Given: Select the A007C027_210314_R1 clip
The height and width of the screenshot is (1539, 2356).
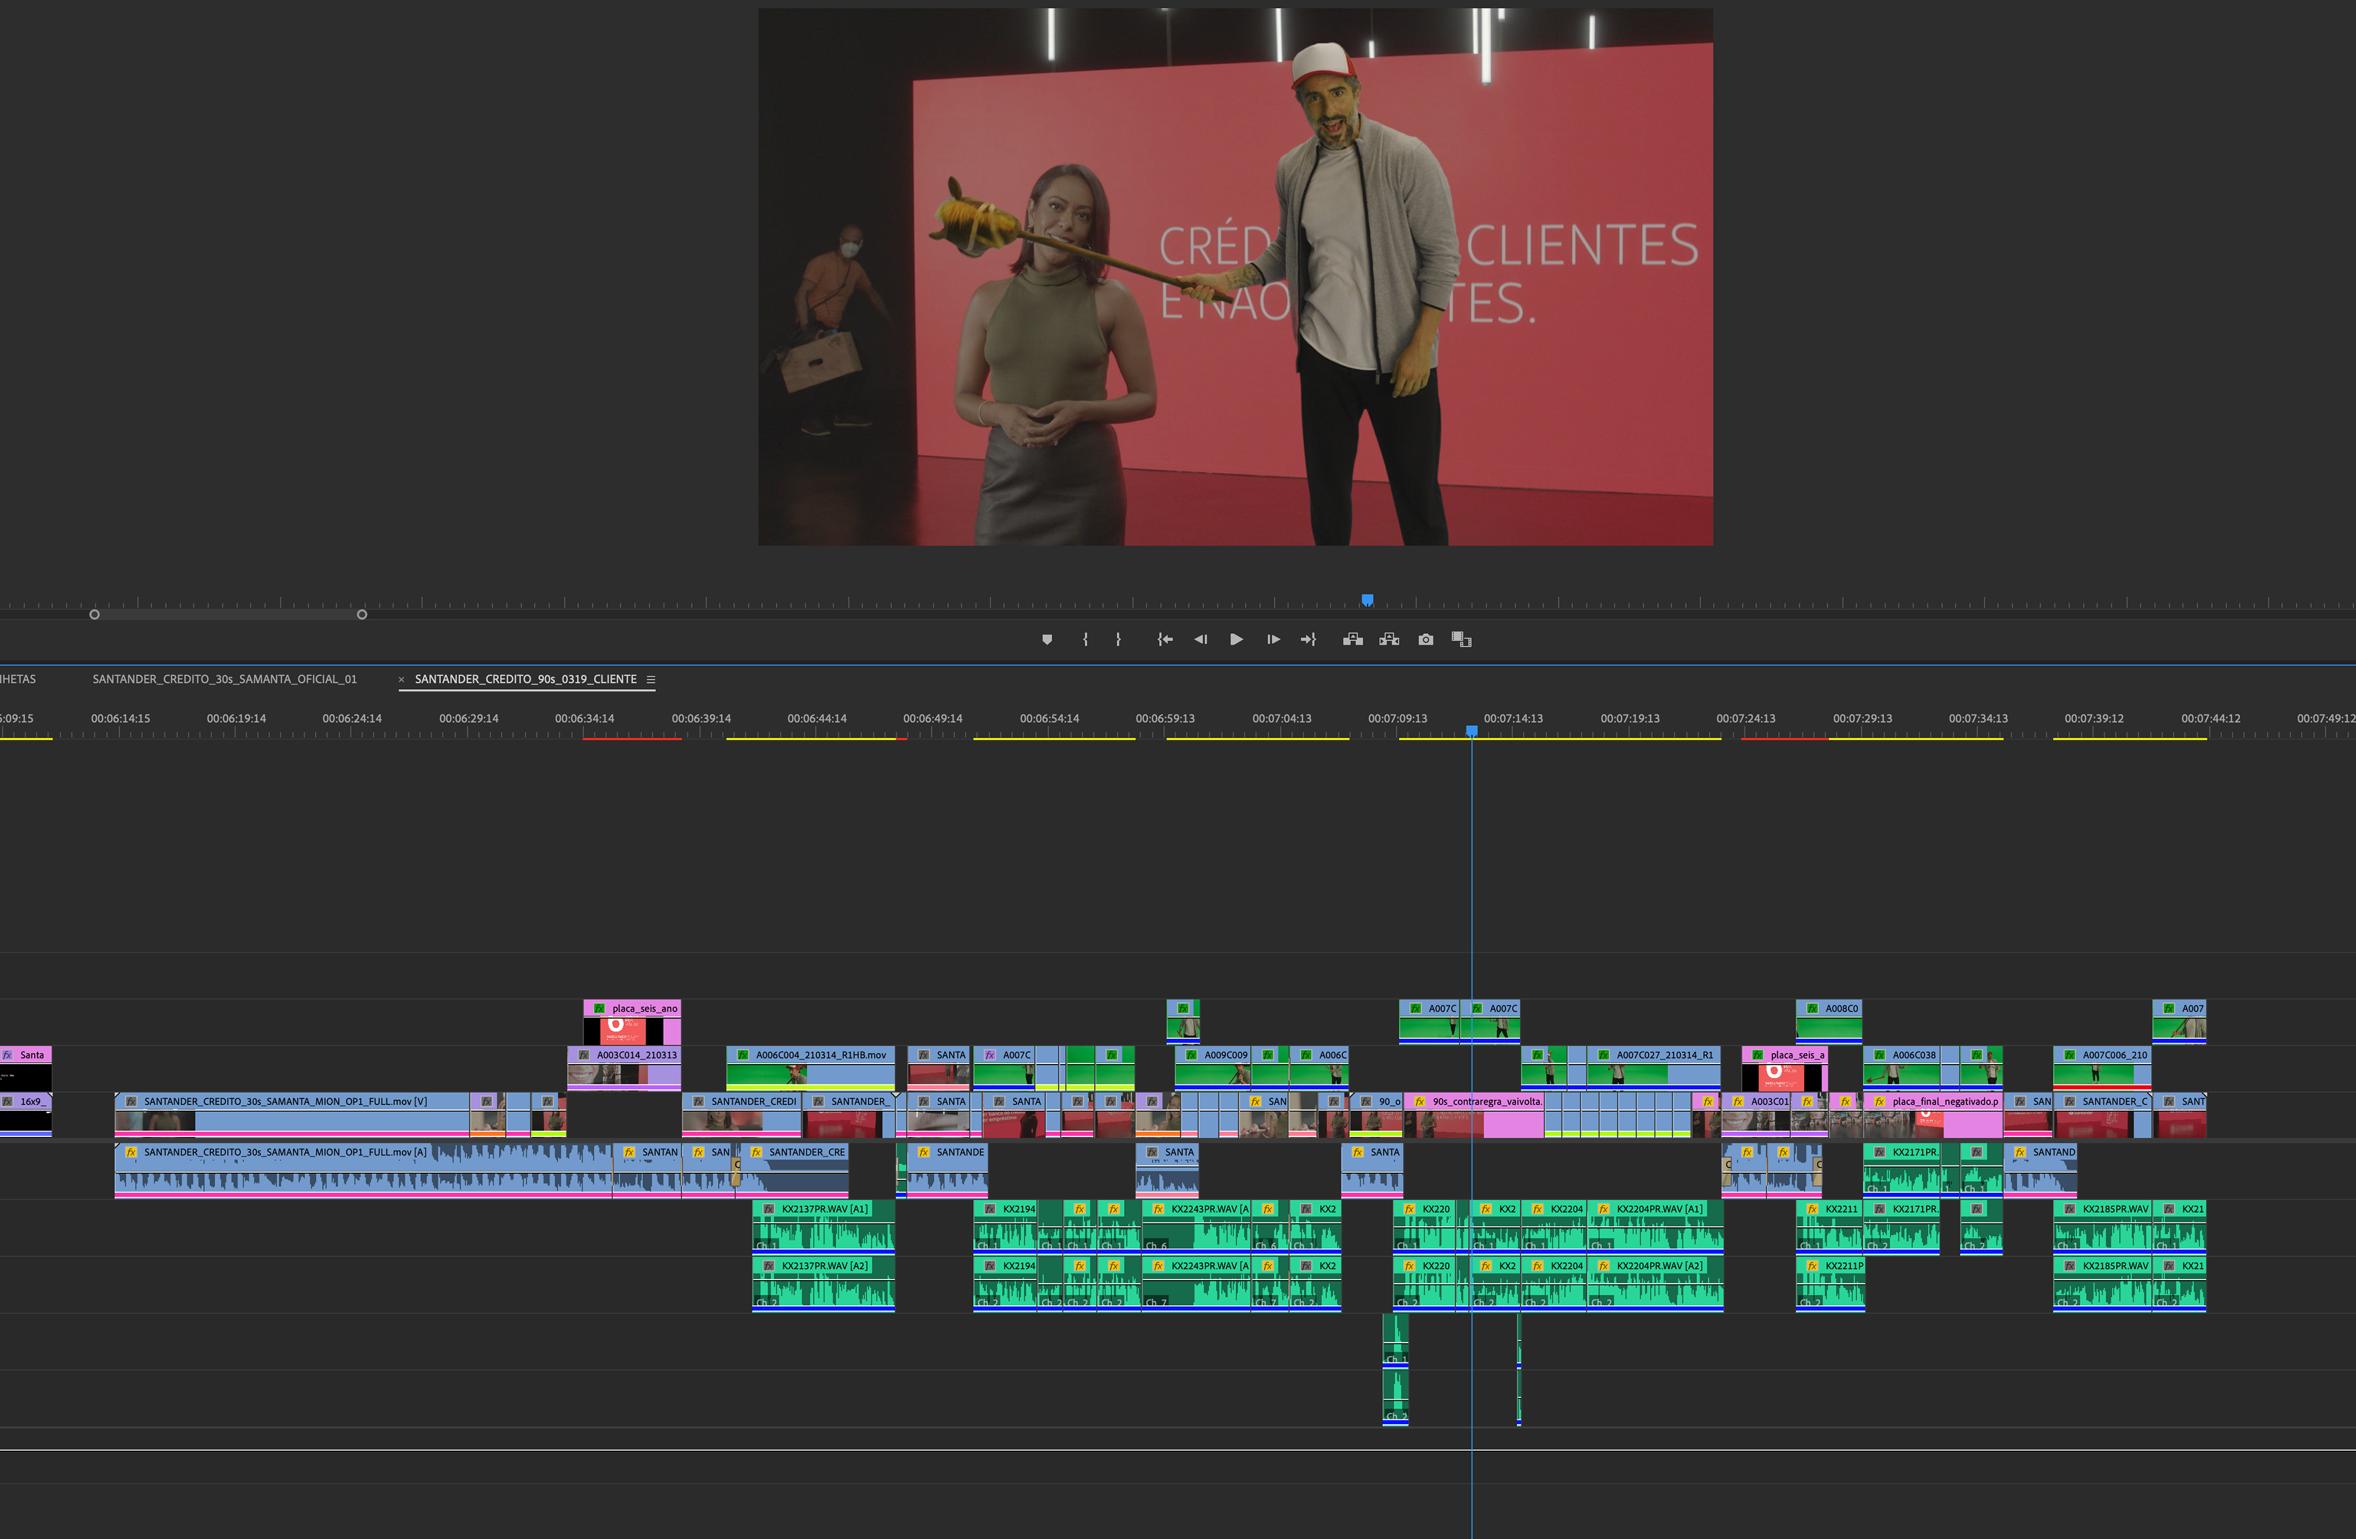Looking at the screenshot, I should click(1653, 1068).
